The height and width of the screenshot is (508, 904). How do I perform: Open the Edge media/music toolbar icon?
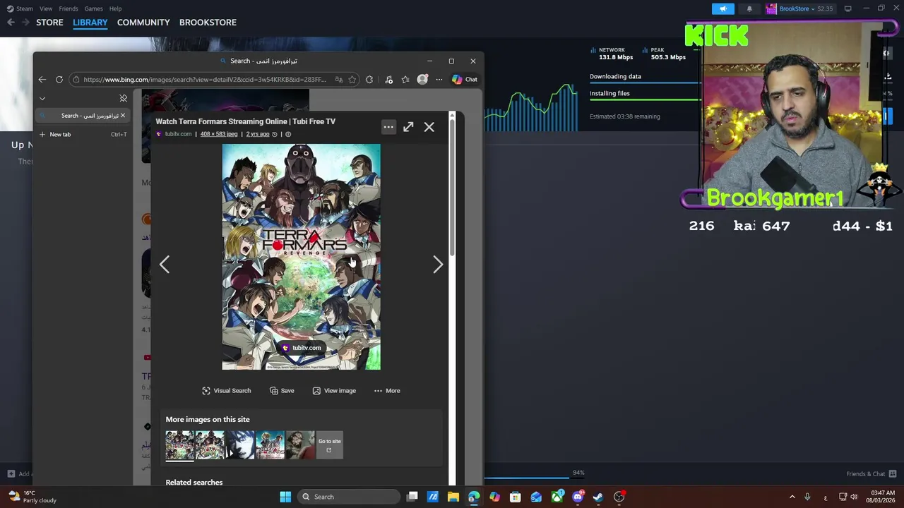[x=388, y=80]
